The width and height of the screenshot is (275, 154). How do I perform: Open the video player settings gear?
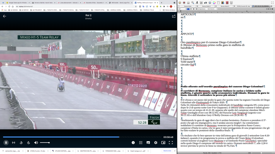click(155, 143)
